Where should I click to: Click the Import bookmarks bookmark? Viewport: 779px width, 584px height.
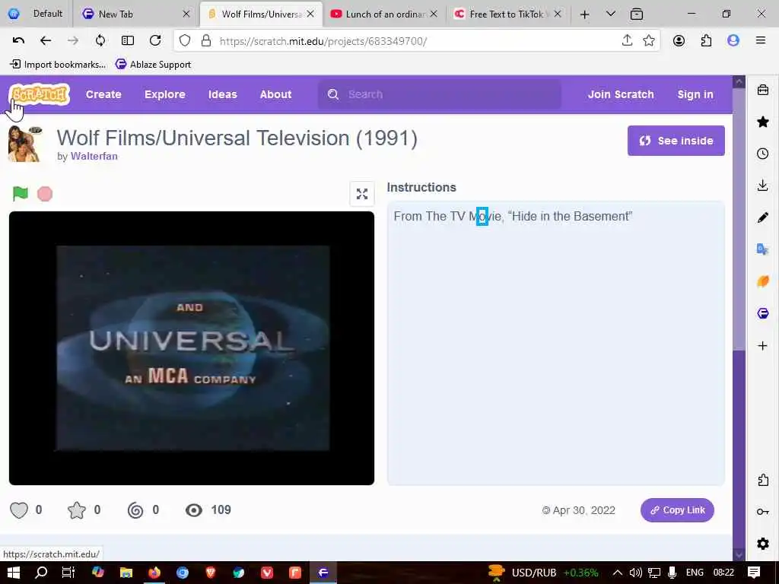pyautogui.click(x=58, y=64)
